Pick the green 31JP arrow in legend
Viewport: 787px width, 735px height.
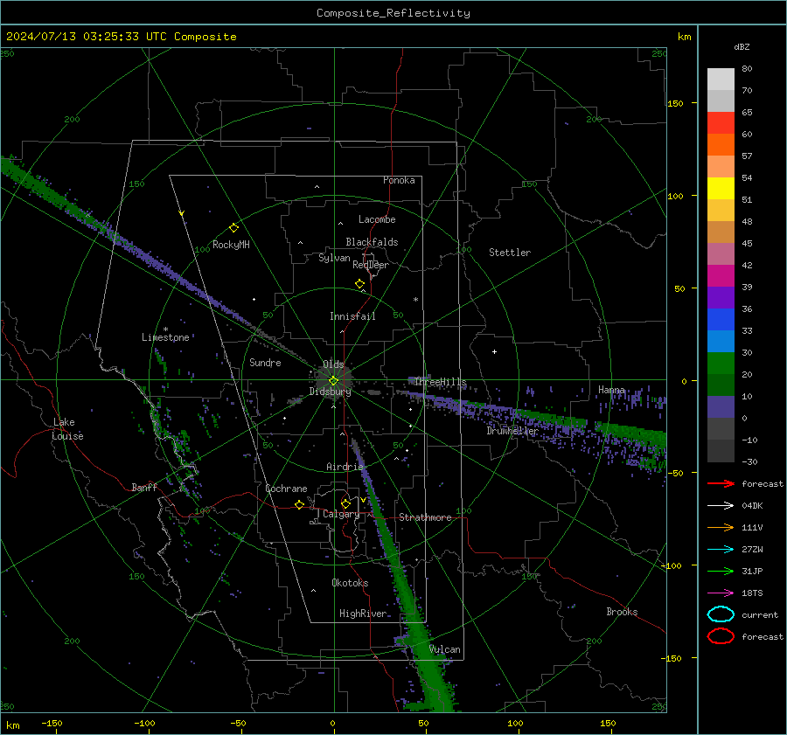coord(721,571)
